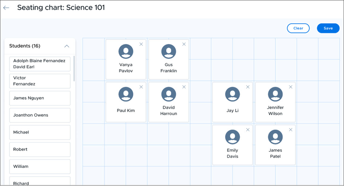The image size is (344, 186).
Task: Click Gus Franklin's avatar icon
Action: click(168, 52)
